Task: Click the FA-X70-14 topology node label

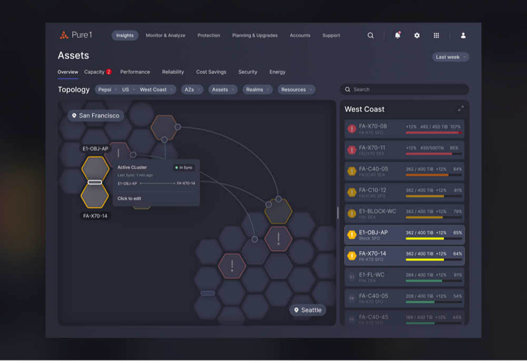Action: pyautogui.click(x=95, y=216)
